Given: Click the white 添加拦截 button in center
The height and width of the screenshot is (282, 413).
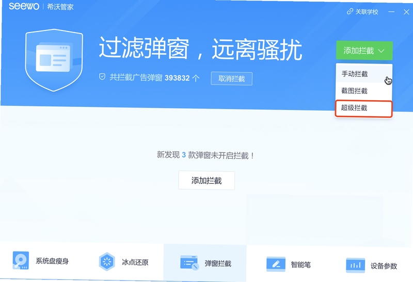Looking at the screenshot, I should [x=206, y=181].
